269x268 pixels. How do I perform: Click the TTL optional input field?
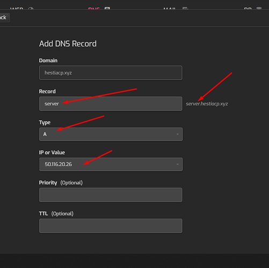tap(111, 226)
